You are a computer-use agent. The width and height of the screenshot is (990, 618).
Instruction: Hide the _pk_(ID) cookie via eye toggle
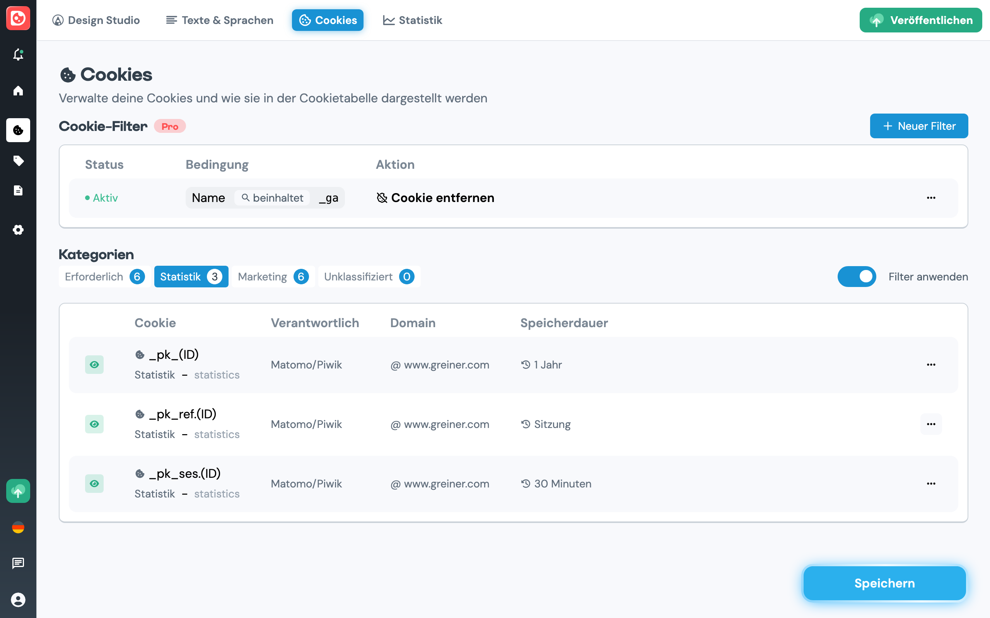coord(94,365)
